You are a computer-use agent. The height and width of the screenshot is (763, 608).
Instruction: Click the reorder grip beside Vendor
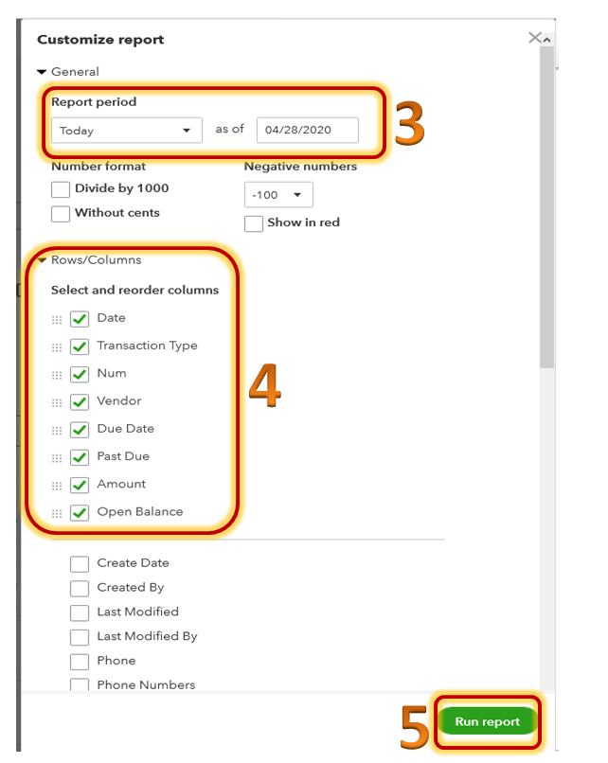point(55,401)
